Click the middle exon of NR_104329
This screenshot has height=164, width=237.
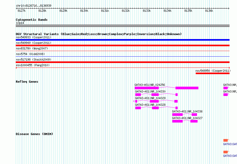154,101
